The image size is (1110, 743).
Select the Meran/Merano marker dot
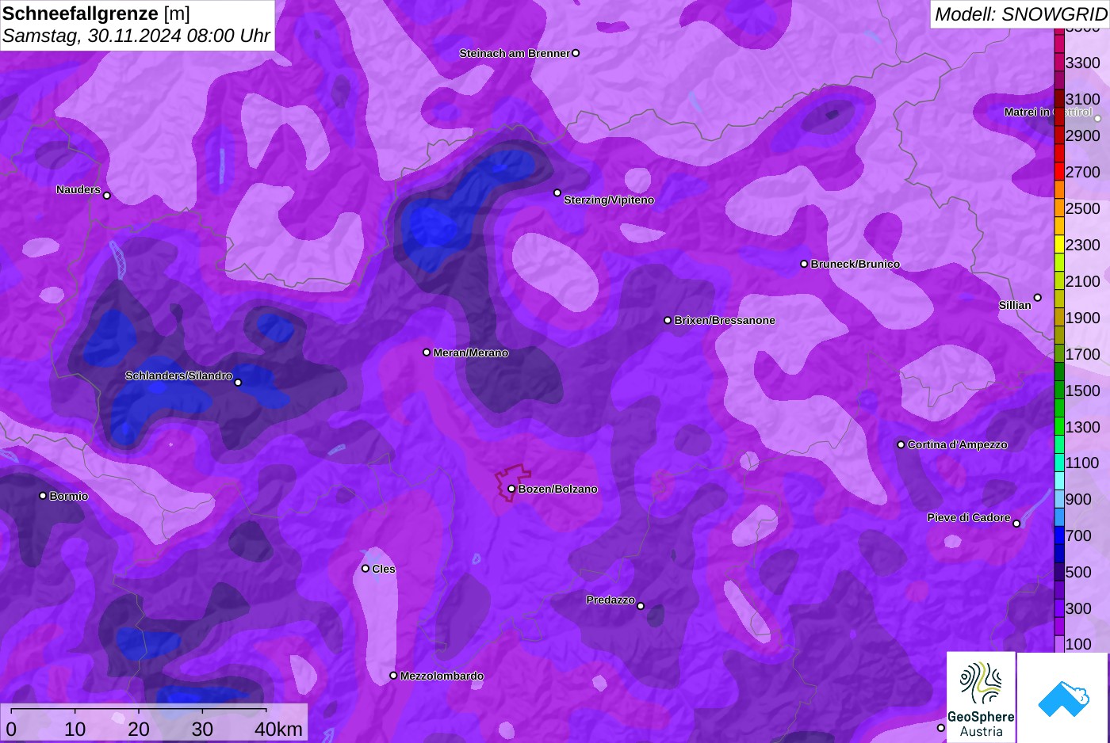click(x=427, y=352)
